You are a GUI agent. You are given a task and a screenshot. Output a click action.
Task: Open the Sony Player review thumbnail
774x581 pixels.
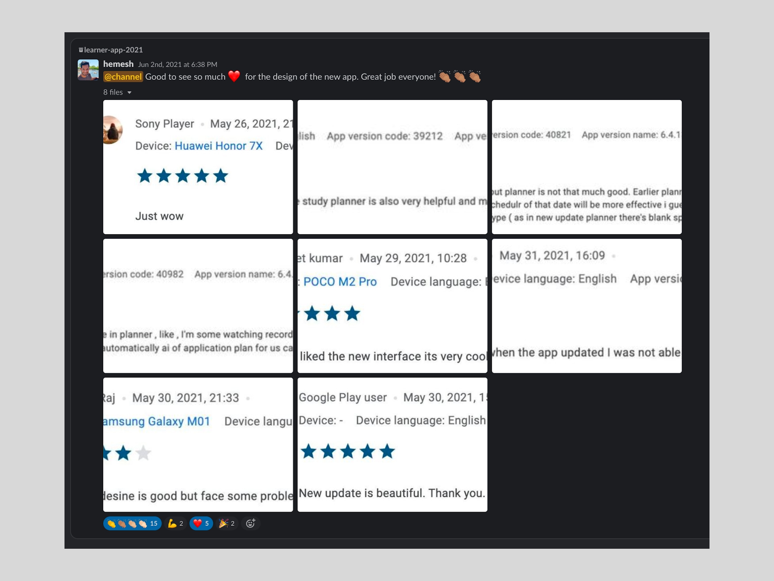point(198,167)
